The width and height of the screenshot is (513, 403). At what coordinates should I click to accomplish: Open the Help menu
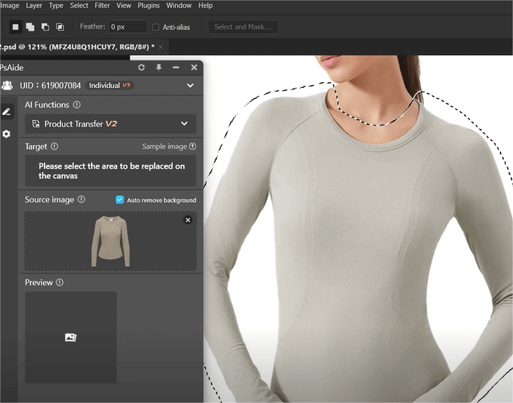click(x=205, y=6)
